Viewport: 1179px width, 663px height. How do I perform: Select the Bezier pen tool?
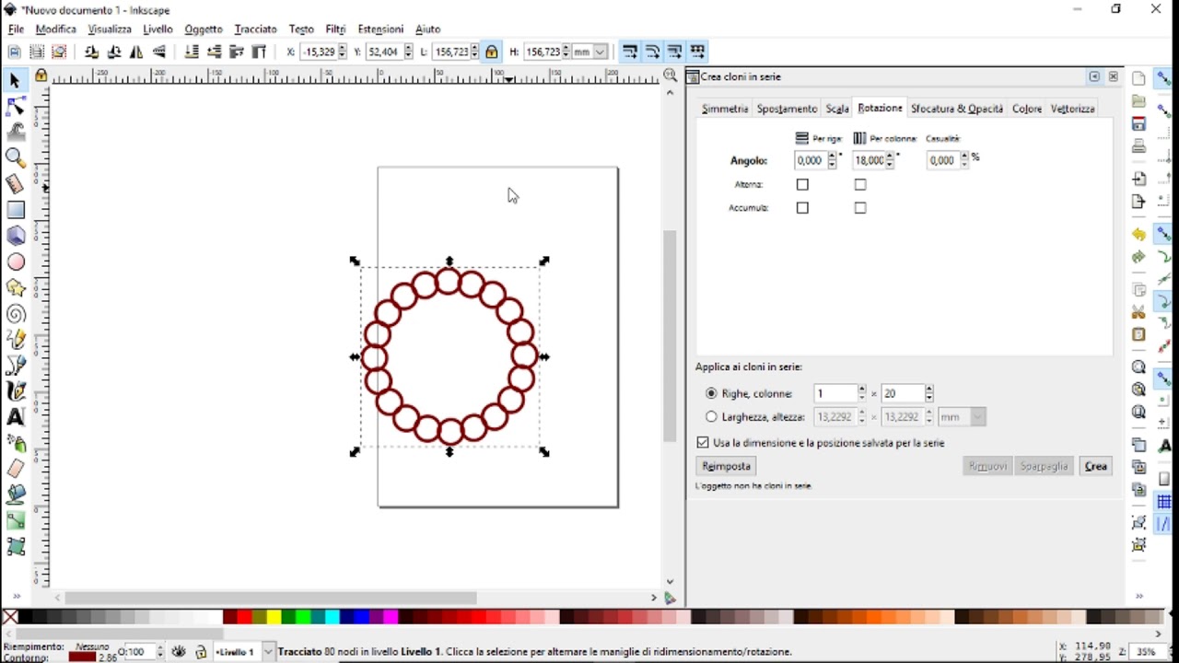tap(15, 366)
